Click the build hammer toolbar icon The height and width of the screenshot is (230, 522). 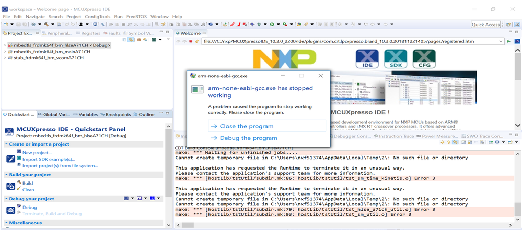47,25
